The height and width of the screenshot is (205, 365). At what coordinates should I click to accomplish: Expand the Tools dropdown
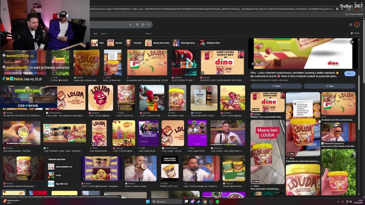[148, 34]
